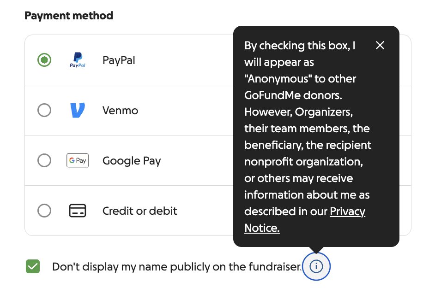Click the circled info icon beside fundraiser text
This screenshot has height=294, width=423.
(x=316, y=266)
